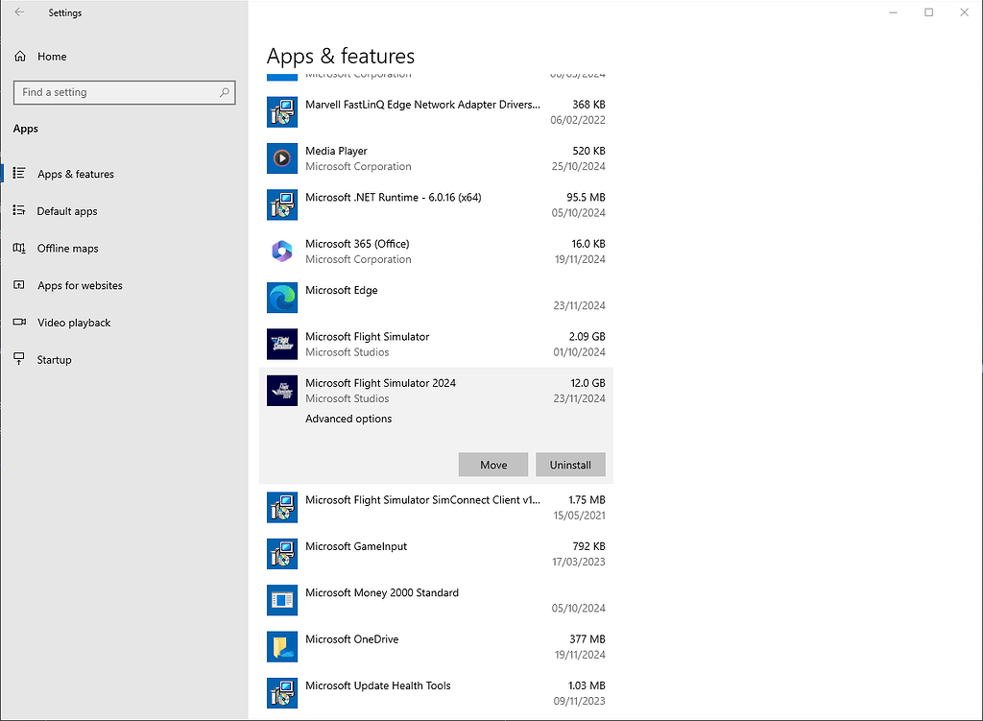
Task: Click the Microsoft Flight Simulator app icon
Action: [x=282, y=345]
